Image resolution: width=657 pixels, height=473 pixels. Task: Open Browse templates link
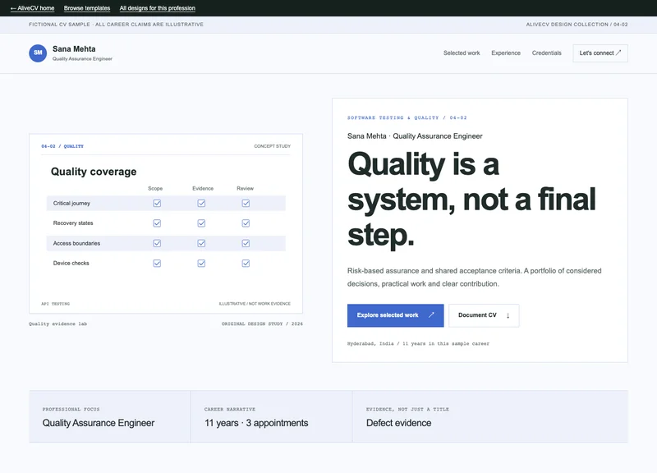(x=87, y=8)
